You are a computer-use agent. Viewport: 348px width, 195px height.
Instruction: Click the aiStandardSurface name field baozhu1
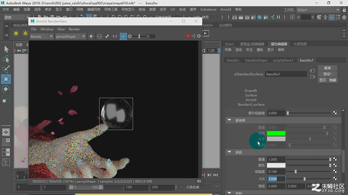click(x=286, y=74)
